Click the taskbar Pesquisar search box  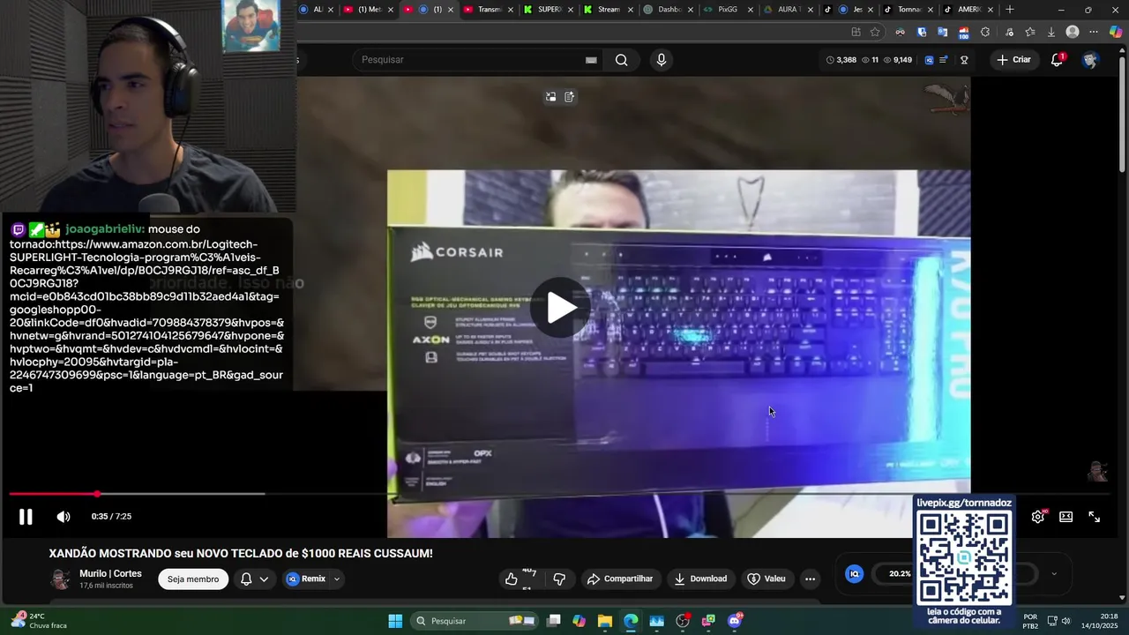tap(474, 621)
